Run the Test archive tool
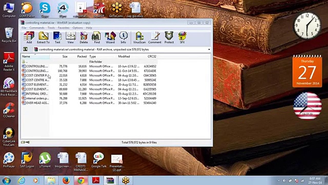This screenshot has height=185, width=328. tap(57, 38)
